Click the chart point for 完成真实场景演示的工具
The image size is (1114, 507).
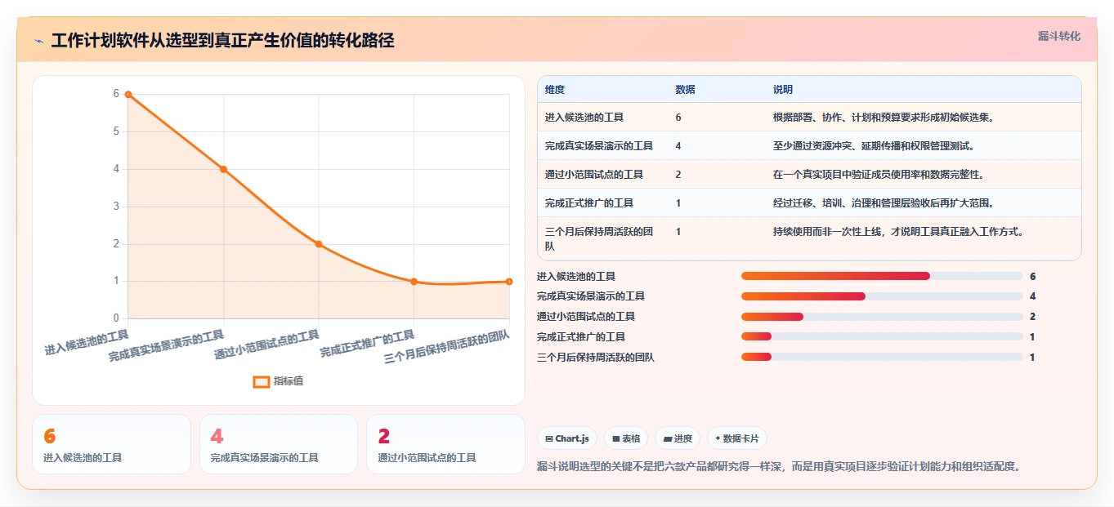coord(223,169)
